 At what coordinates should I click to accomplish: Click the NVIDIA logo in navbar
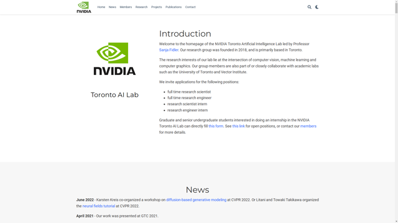tap(84, 7)
